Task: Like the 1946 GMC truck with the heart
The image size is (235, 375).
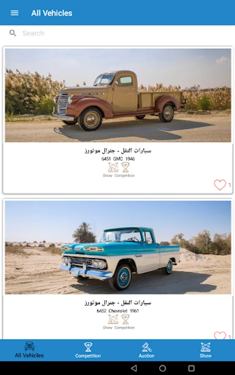Action: tap(220, 185)
